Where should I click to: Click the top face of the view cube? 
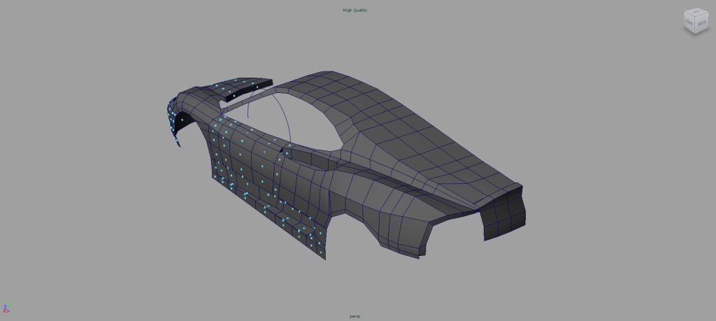click(x=697, y=13)
